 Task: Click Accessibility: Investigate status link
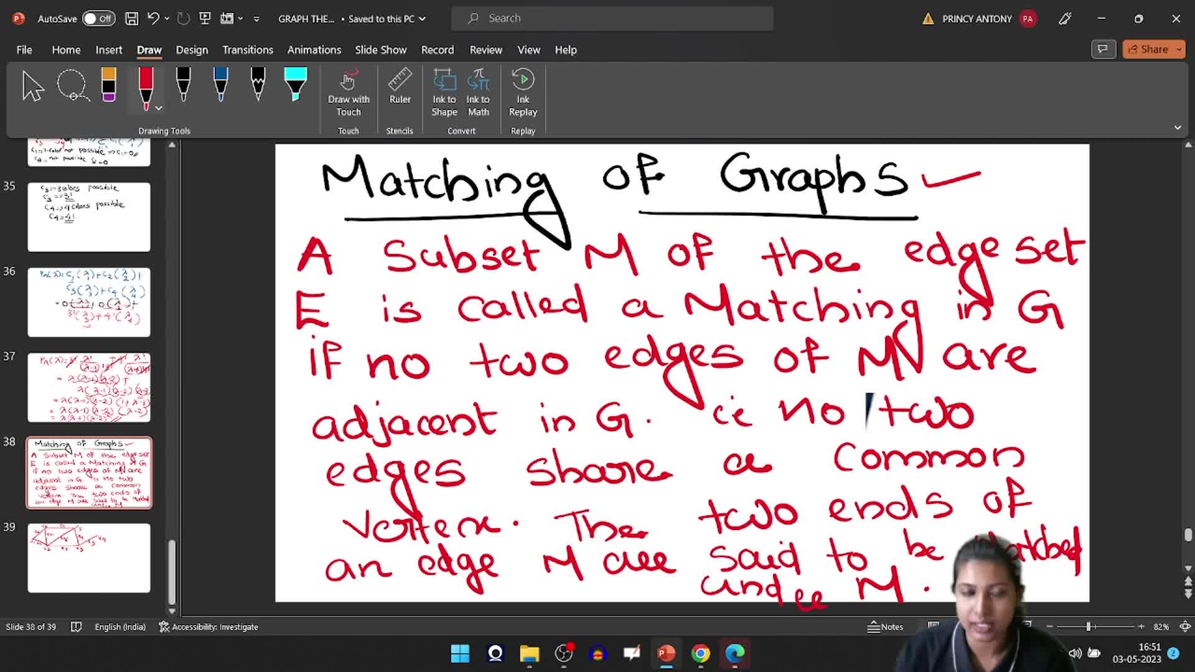click(209, 627)
